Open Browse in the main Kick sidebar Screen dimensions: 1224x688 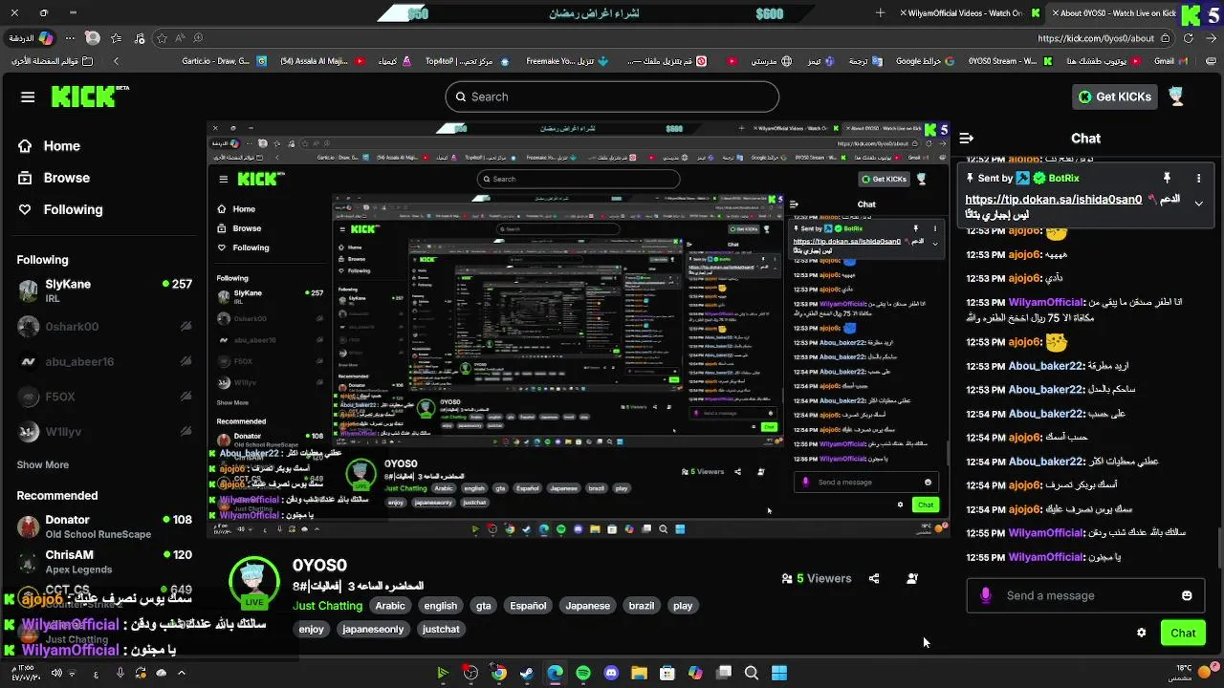pos(55,178)
